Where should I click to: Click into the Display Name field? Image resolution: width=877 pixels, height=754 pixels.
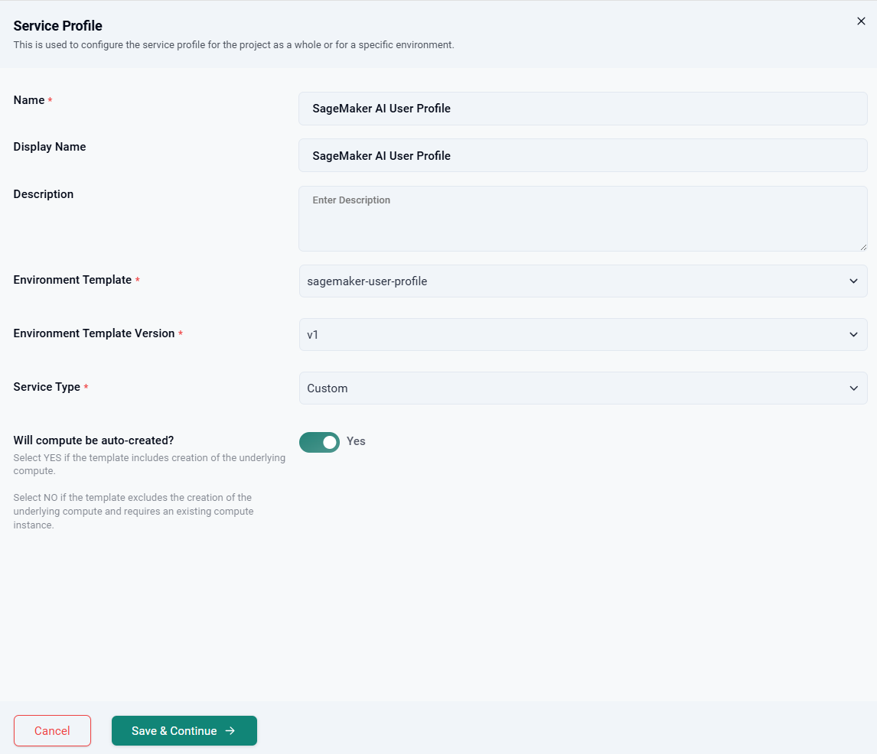point(582,156)
